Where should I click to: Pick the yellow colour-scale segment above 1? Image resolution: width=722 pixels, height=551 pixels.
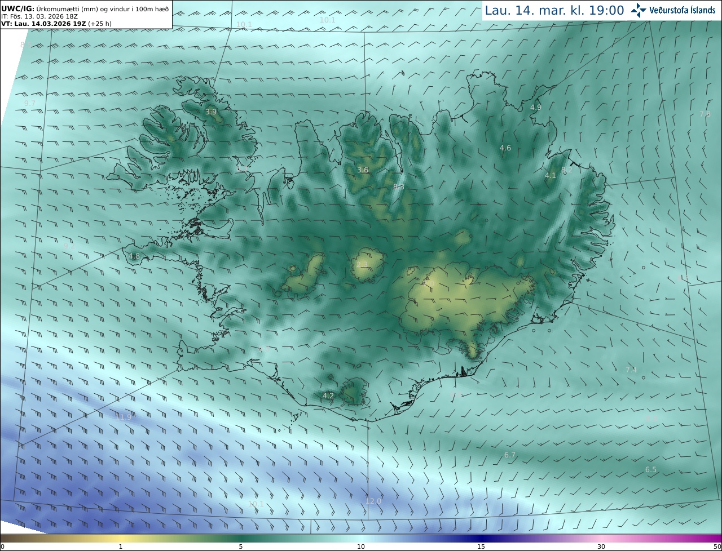click(121, 538)
